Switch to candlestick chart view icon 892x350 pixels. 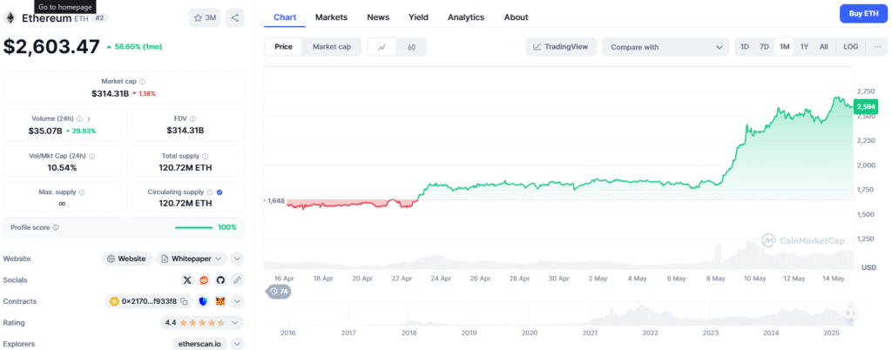pyautogui.click(x=411, y=47)
